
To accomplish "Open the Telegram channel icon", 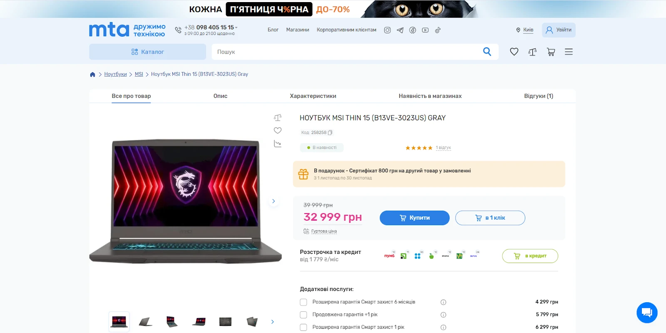I will tap(400, 30).
